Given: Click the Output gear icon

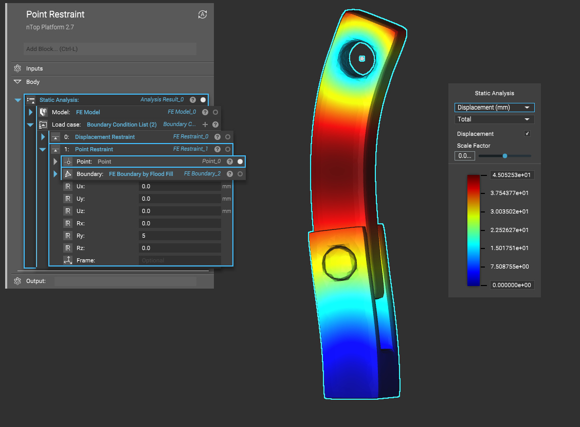Looking at the screenshot, I should click(17, 281).
